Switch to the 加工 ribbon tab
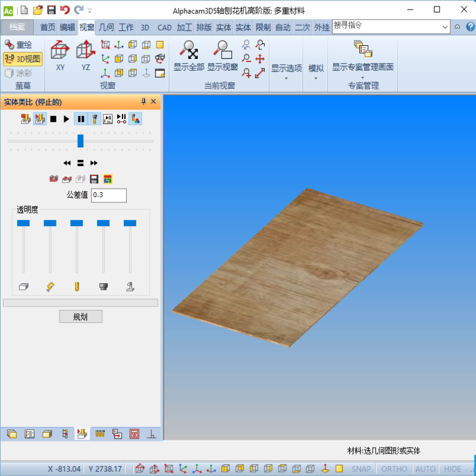The width and height of the screenshot is (476, 476). point(184,27)
